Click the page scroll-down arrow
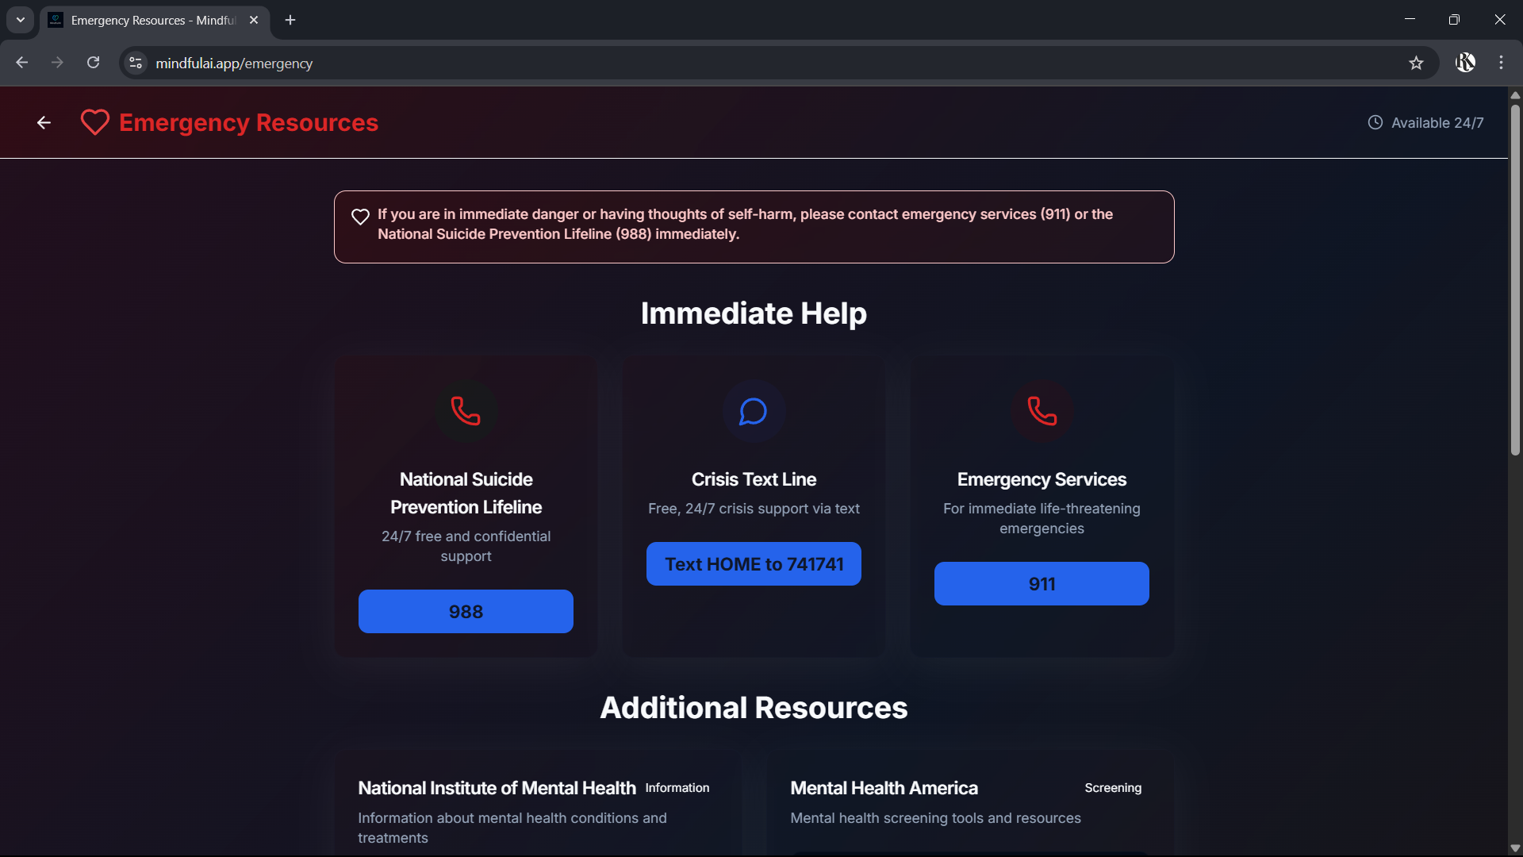 coord(1515,847)
